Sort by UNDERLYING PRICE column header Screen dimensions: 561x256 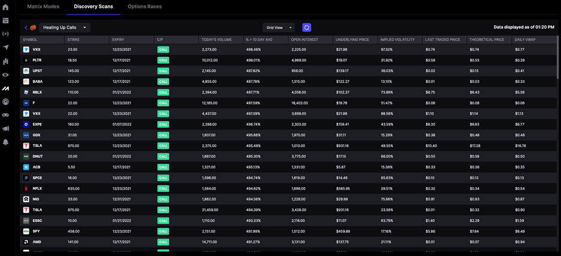click(x=352, y=40)
